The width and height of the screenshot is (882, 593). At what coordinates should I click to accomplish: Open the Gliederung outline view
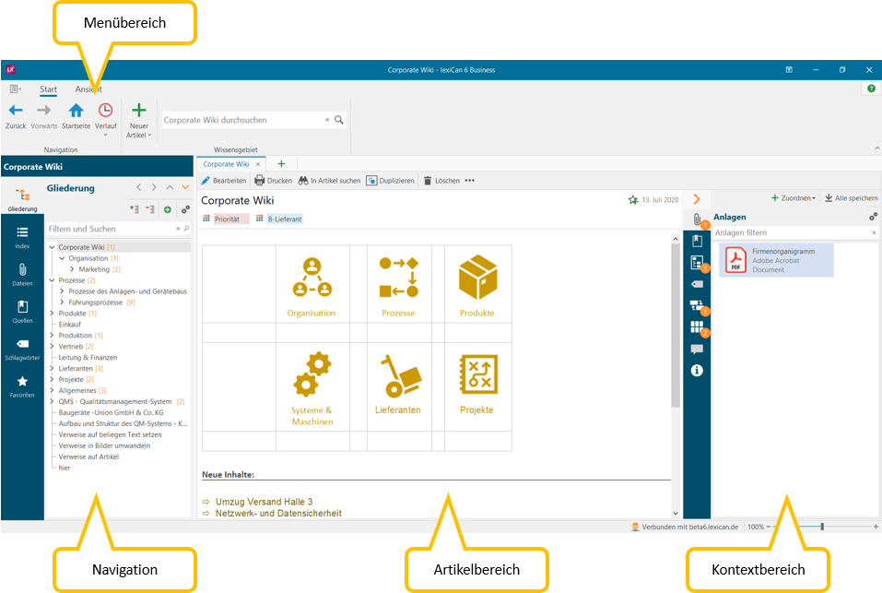point(22,200)
